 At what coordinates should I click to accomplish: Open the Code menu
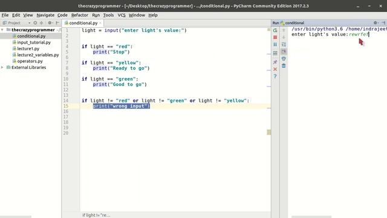(x=62, y=15)
